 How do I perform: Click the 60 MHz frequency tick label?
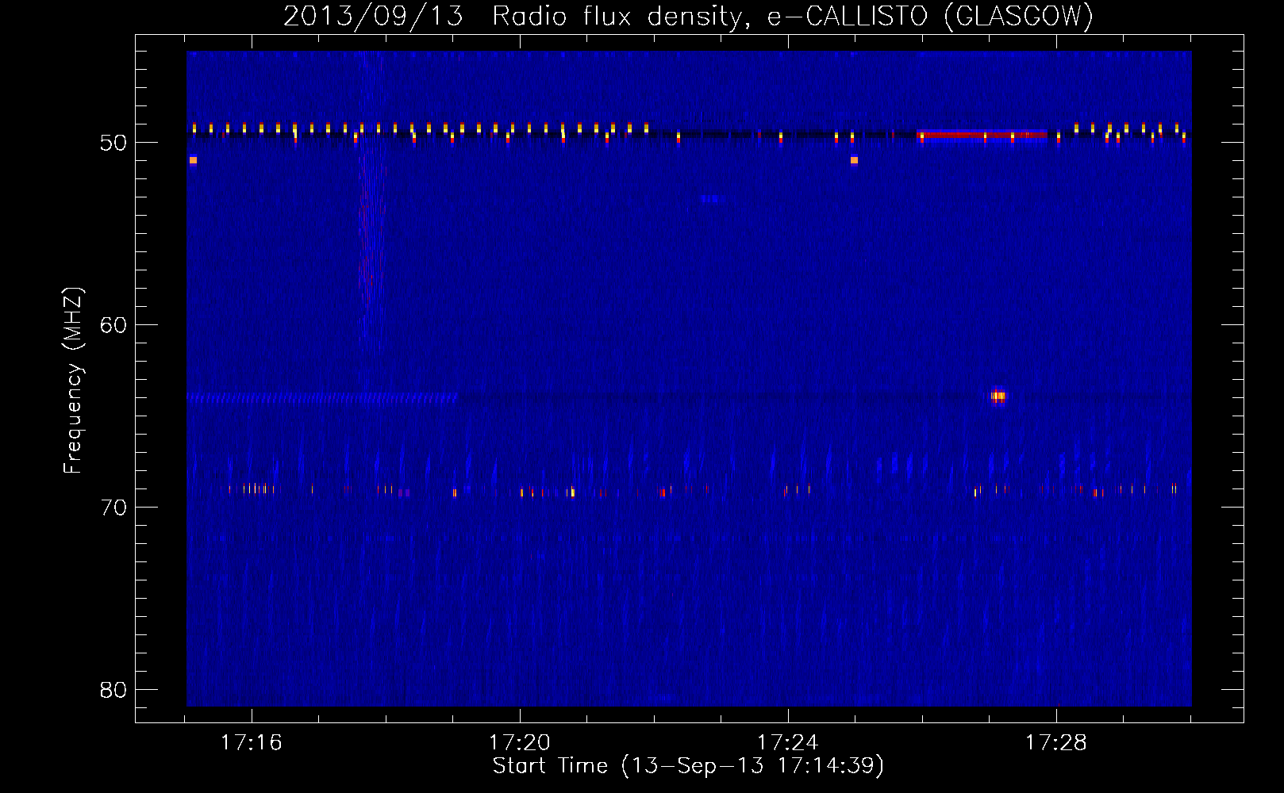tap(113, 325)
